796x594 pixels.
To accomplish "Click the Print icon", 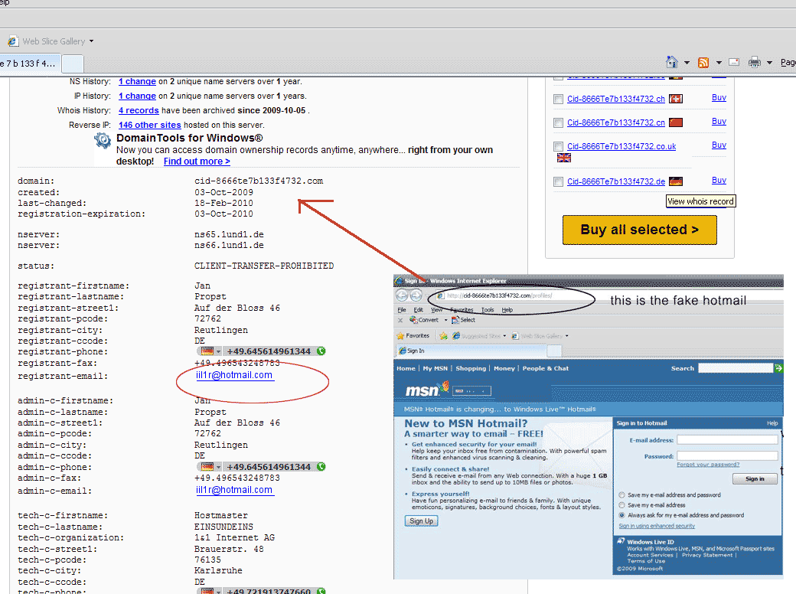I will [755, 63].
